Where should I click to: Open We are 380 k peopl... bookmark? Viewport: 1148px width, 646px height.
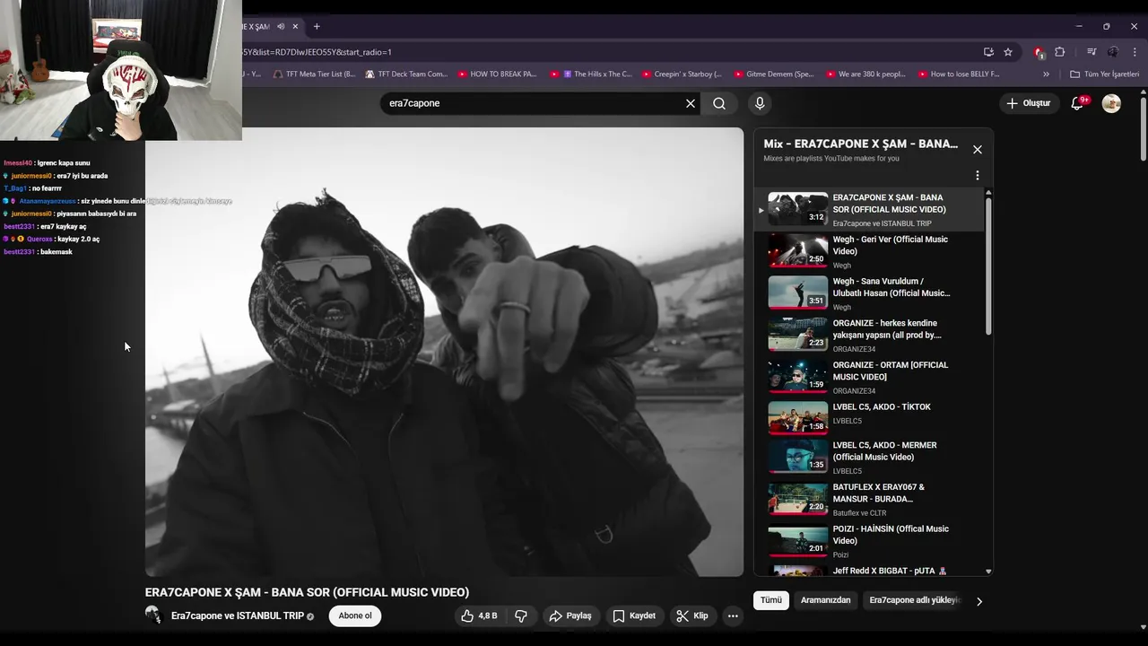click(865, 74)
